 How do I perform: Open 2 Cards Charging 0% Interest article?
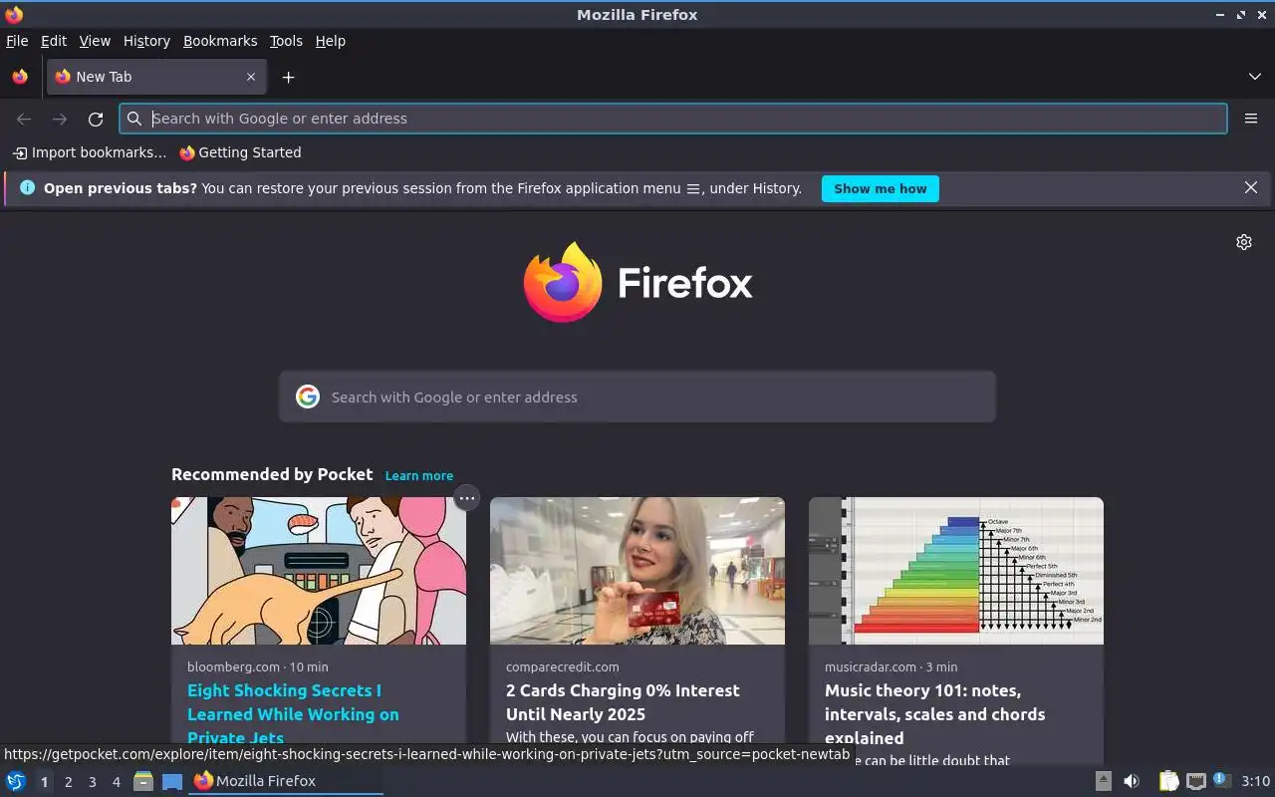pyautogui.click(x=623, y=702)
